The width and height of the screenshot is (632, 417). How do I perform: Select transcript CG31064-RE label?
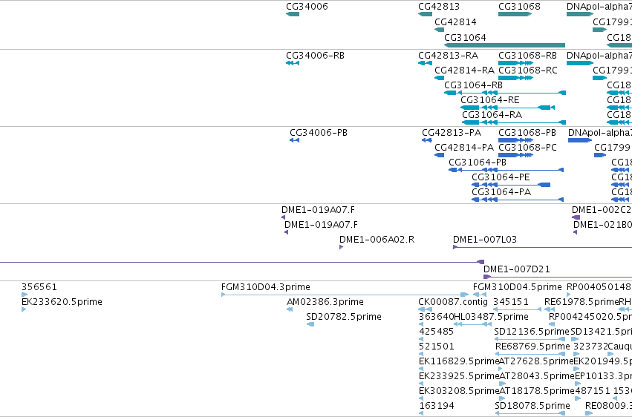click(x=490, y=100)
